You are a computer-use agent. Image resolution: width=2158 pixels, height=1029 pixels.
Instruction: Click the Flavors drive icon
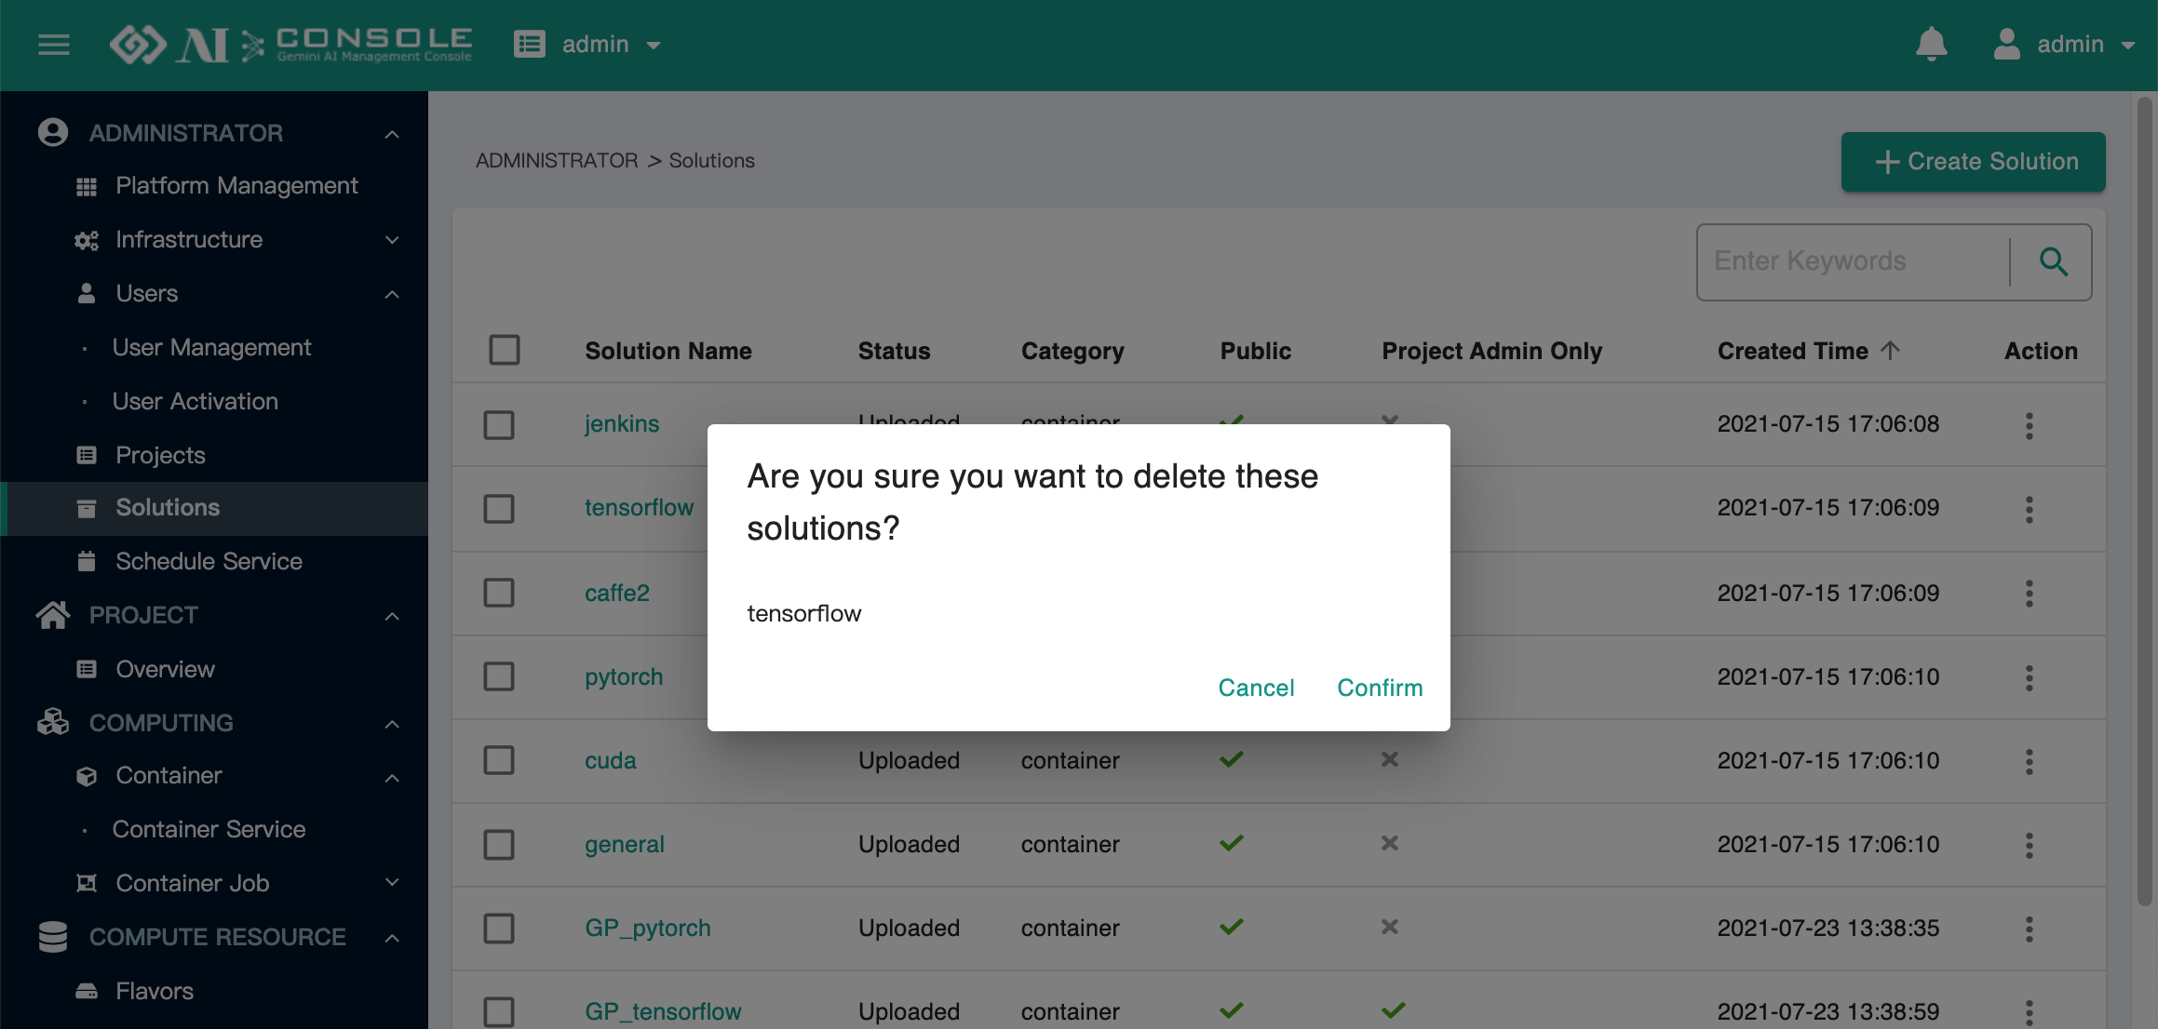(87, 991)
